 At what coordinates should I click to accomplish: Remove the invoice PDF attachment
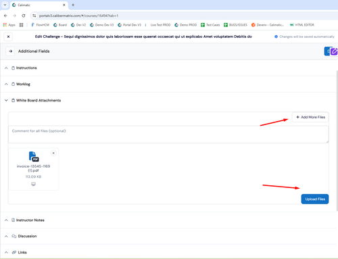click(53, 153)
